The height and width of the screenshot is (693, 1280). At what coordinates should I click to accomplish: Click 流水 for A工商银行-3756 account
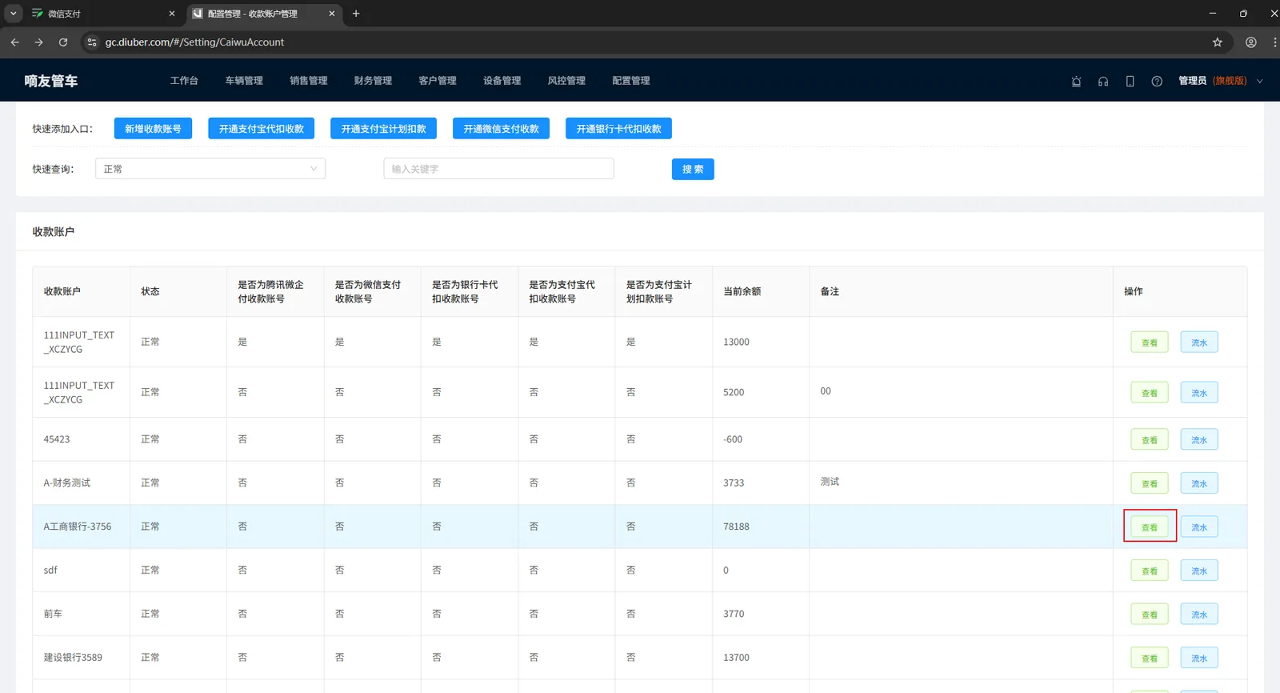1199,527
